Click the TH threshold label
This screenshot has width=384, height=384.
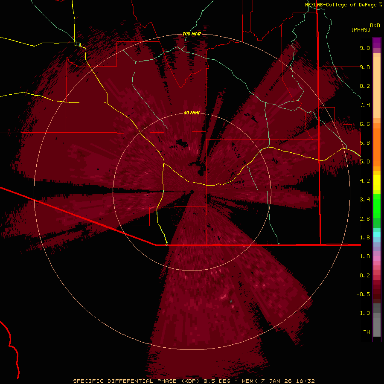click(367, 332)
